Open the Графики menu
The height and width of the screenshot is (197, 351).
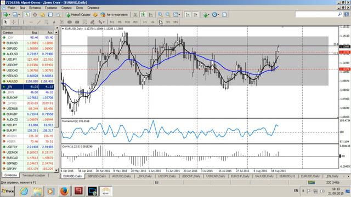(51, 8)
